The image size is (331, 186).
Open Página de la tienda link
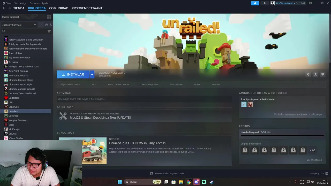(70, 84)
